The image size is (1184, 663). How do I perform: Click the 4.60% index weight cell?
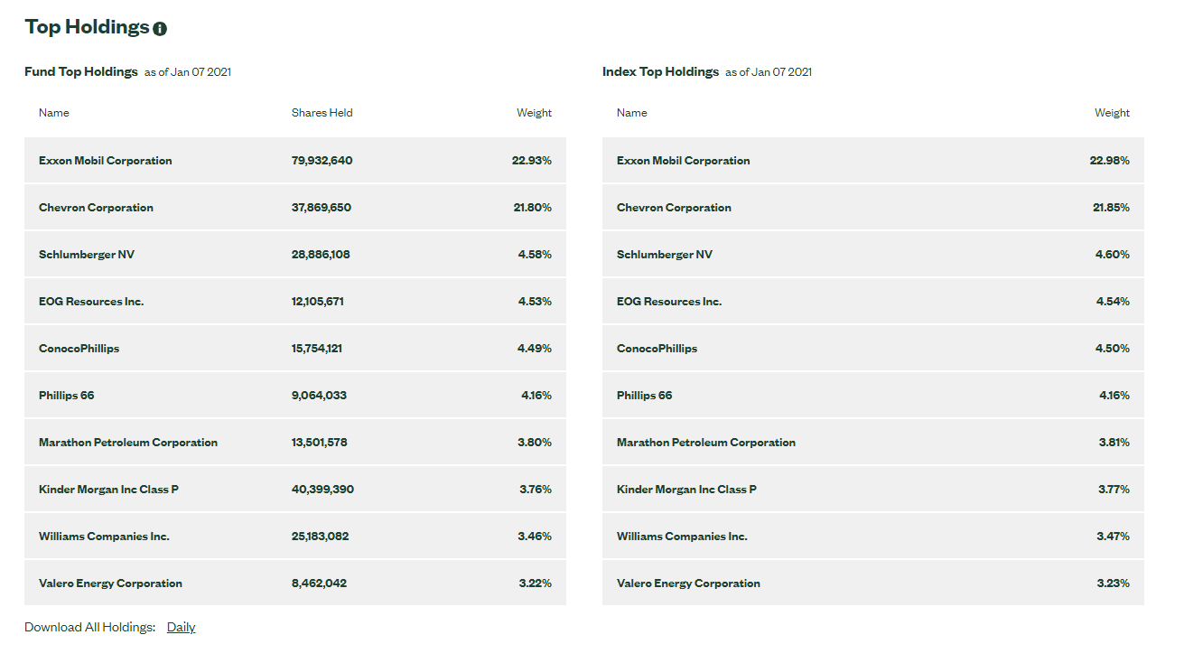click(x=1113, y=255)
